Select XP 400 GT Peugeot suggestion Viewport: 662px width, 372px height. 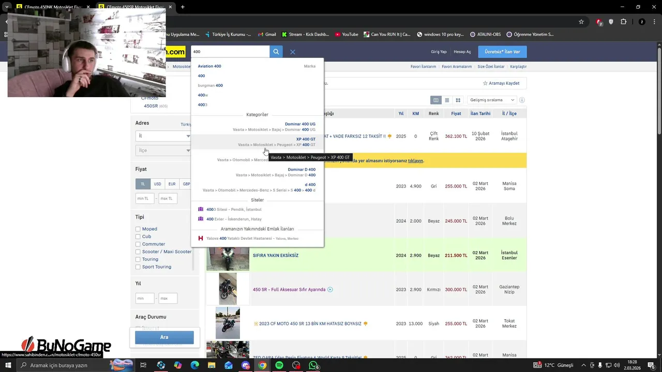pyautogui.click(x=257, y=142)
